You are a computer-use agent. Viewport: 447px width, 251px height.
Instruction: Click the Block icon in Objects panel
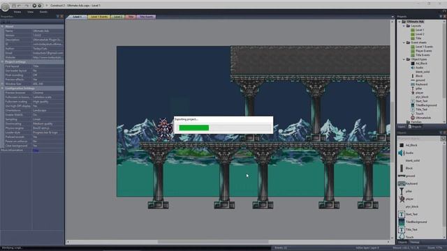point(402,169)
